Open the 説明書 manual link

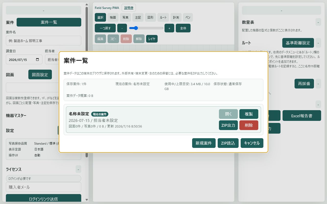(x=129, y=8)
